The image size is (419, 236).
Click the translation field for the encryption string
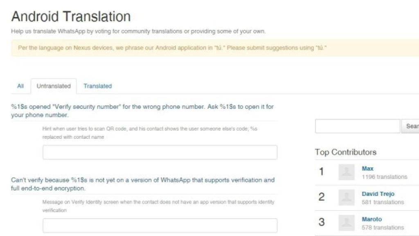[x=159, y=225]
